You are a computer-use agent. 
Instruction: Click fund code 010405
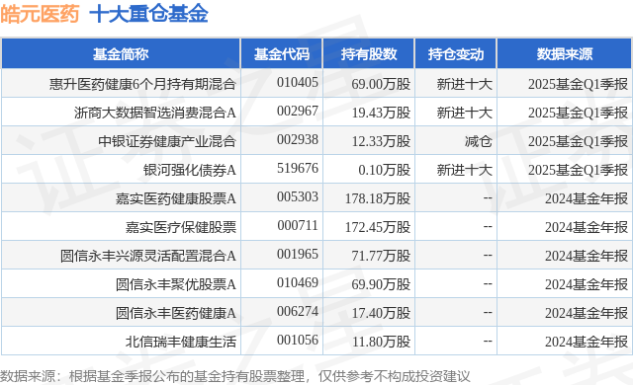point(298,83)
